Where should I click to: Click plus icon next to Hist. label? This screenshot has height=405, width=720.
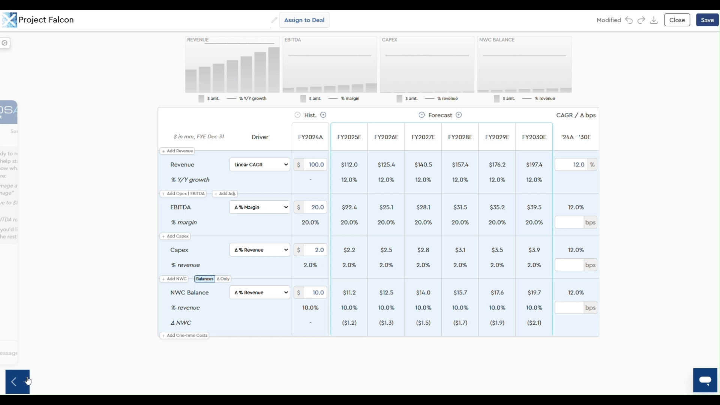(x=323, y=115)
